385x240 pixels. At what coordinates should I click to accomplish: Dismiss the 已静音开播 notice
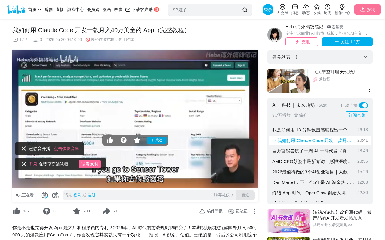pyautogui.click(x=24, y=148)
